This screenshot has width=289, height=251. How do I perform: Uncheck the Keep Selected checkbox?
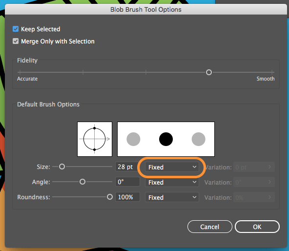[16, 29]
